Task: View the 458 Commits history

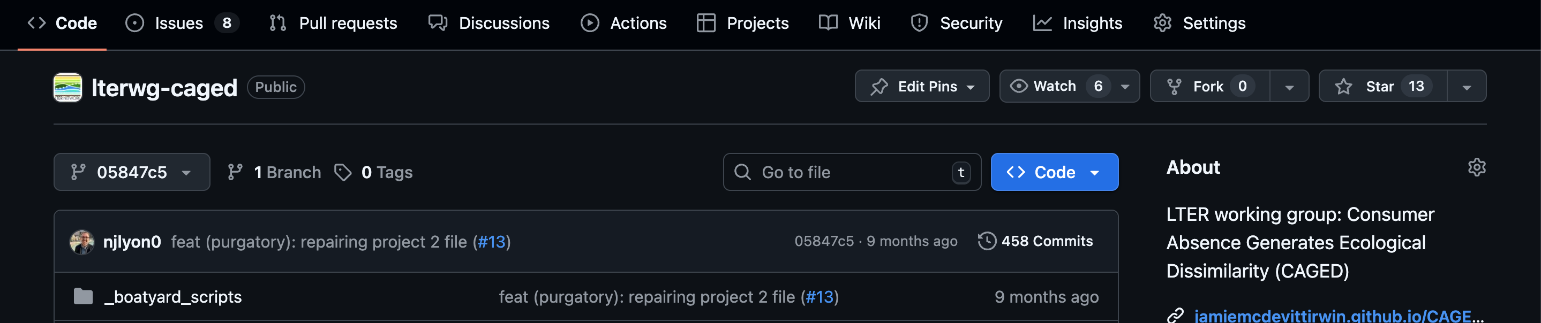Action: tap(1046, 241)
